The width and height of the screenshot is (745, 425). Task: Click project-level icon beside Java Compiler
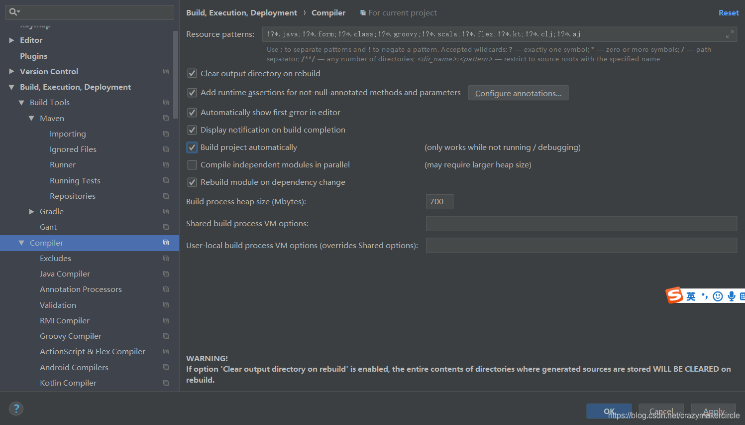pos(166,274)
